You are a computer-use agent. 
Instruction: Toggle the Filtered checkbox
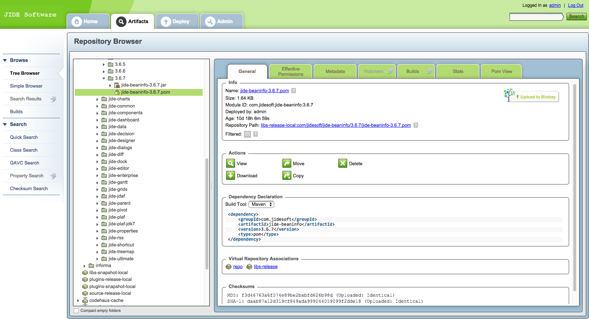tap(247, 134)
